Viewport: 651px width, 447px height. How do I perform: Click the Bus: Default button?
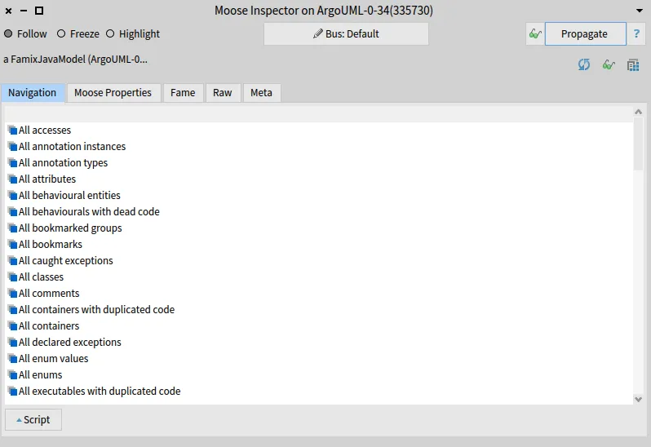click(x=346, y=34)
